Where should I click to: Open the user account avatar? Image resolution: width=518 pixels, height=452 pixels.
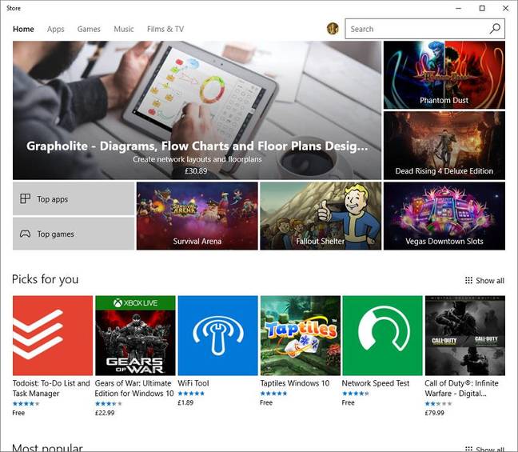(333, 29)
